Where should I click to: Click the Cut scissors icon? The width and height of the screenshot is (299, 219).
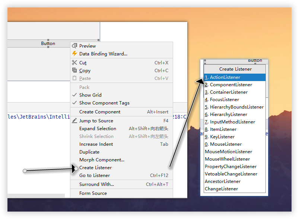75,62
